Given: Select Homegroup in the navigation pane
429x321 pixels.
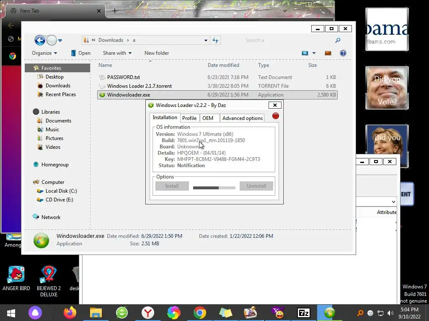Looking at the screenshot, I should click(x=55, y=165).
